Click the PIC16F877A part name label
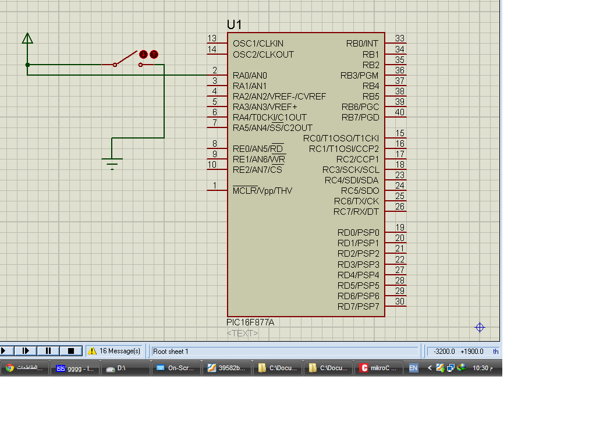This screenshot has width=596, height=447. pos(250,322)
